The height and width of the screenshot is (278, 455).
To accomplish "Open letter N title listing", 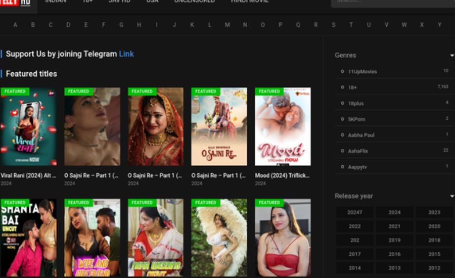I will 245,25.
